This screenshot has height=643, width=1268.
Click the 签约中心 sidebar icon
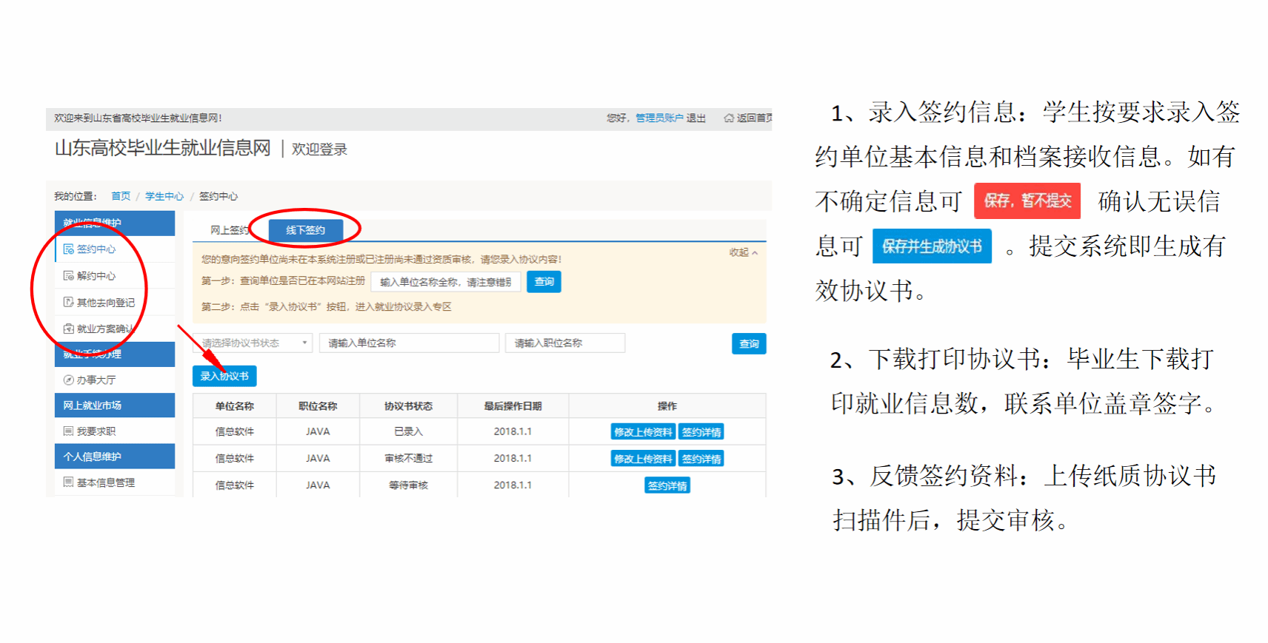[x=68, y=249]
